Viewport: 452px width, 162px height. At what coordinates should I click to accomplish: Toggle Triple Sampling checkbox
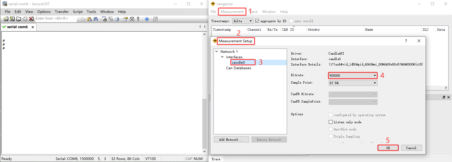(x=331, y=136)
